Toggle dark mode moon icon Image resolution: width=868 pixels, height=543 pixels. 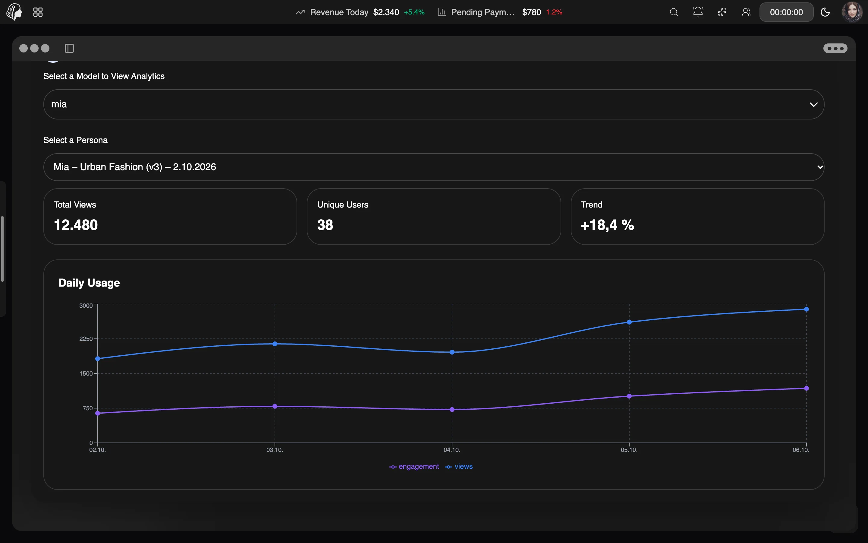click(x=825, y=12)
